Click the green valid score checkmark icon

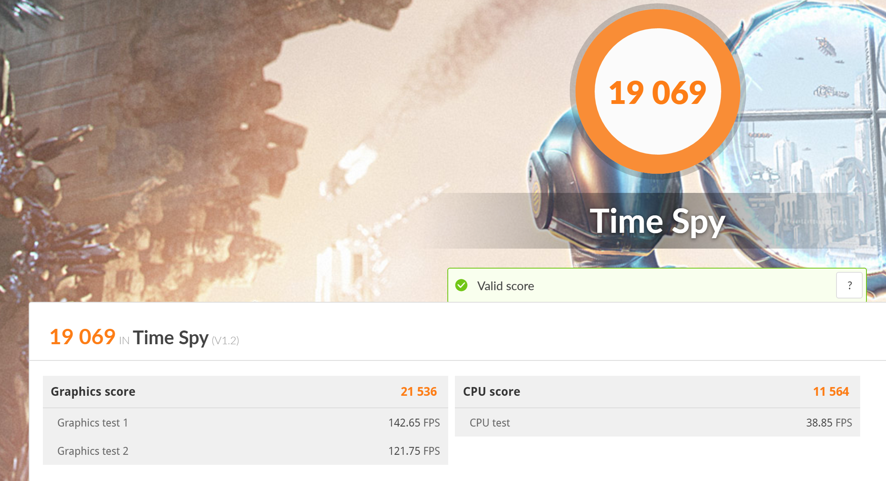click(x=462, y=286)
